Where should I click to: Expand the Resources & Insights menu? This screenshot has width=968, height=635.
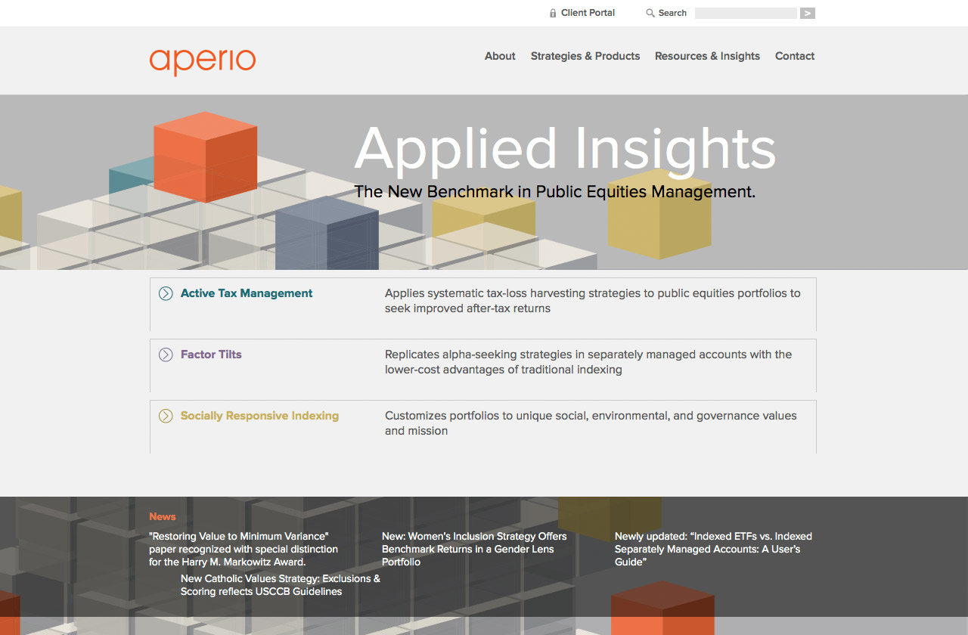(x=707, y=56)
